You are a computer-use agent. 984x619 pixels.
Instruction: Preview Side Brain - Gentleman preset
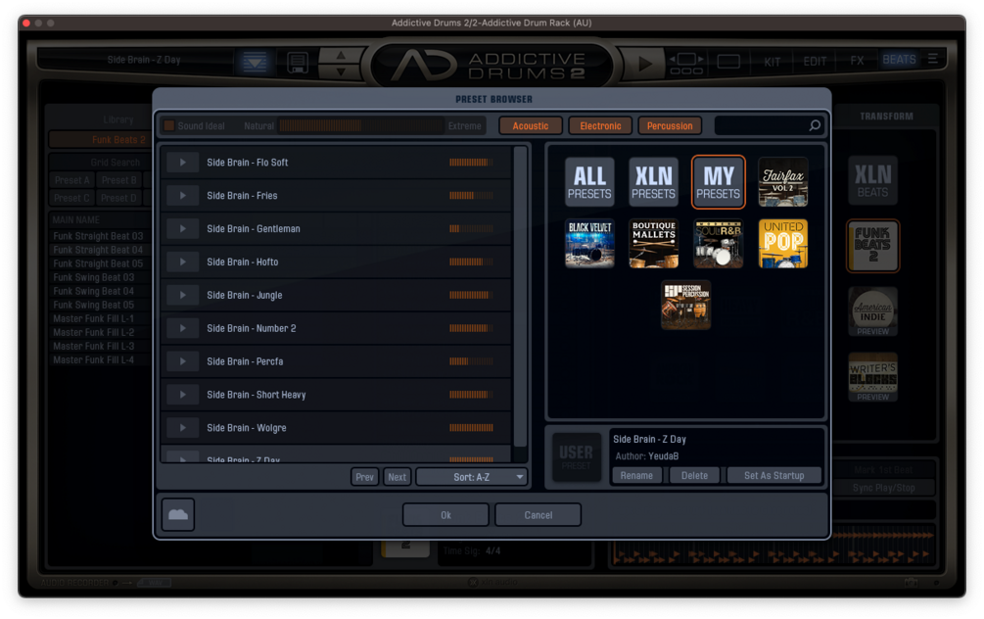[x=183, y=229]
